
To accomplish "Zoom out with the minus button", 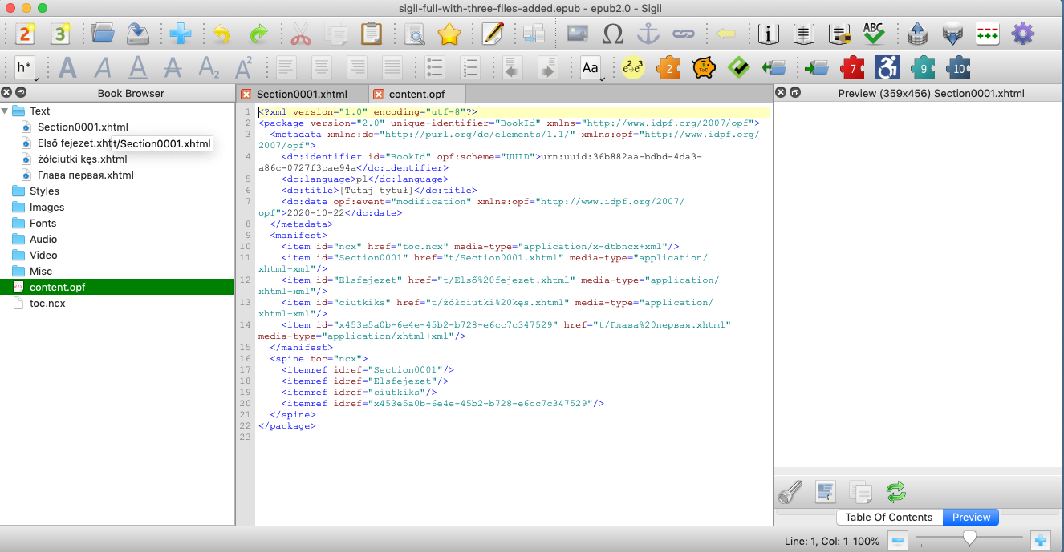I will pos(898,539).
